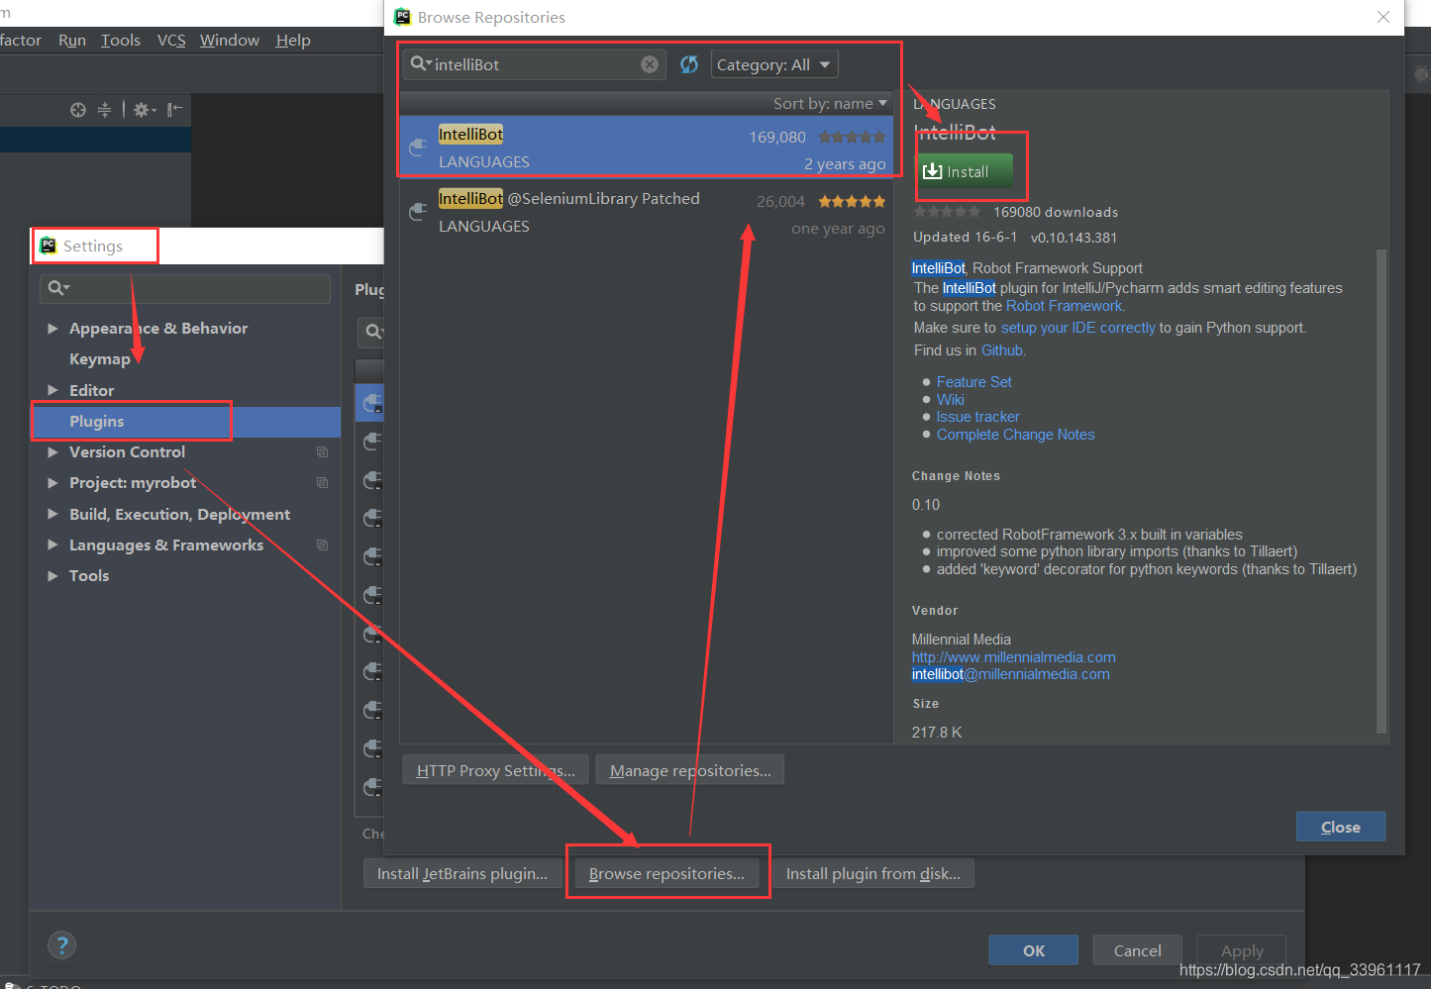This screenshot has height=989, width=1431.
Task: Open the Feature Set link
Action: (974, 382)
